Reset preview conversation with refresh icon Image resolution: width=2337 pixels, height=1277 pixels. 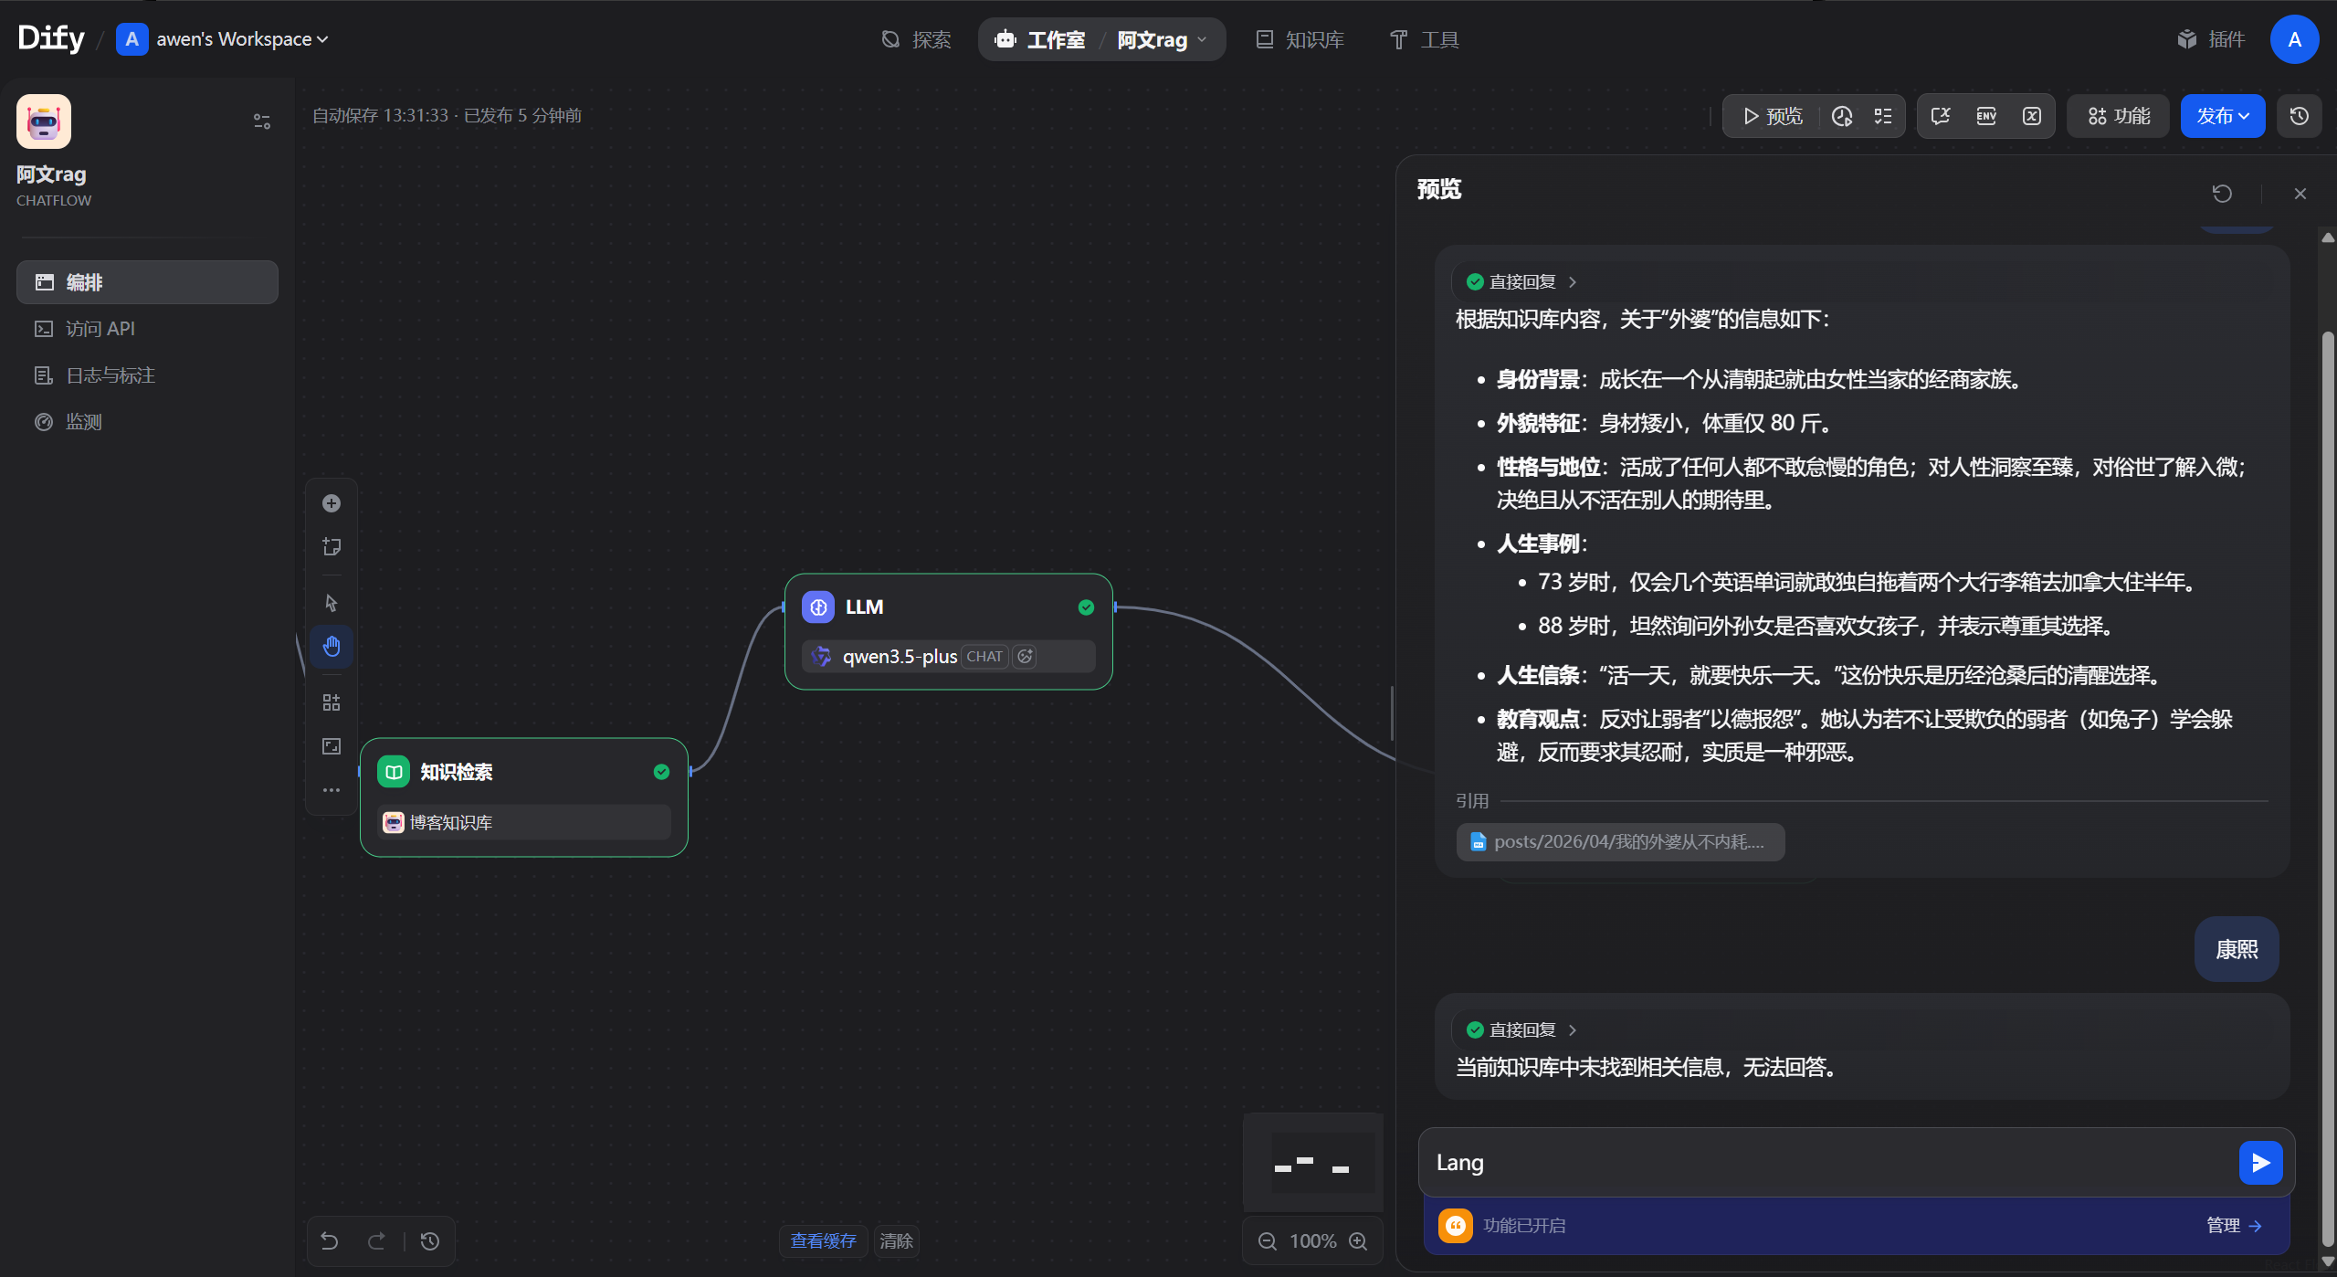[2222, 193]
